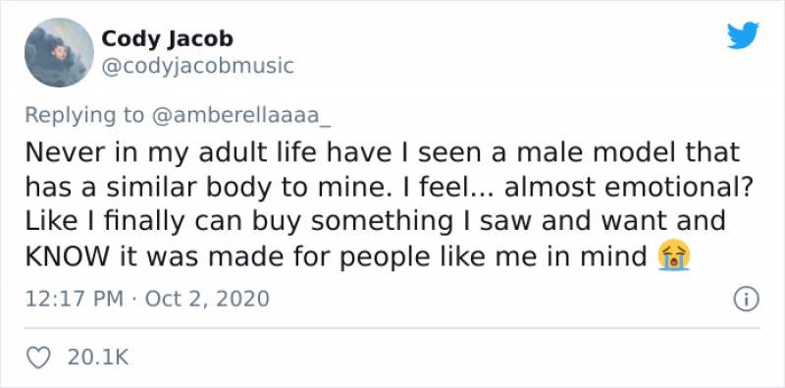Open Cody Jacob's profile avatar
Viewport: 785px width, 388px height.
click(x=59, y=53)
